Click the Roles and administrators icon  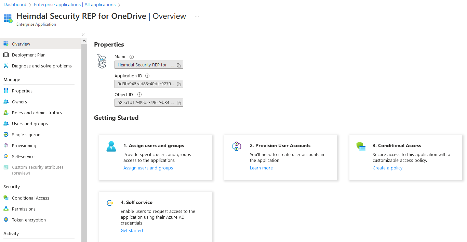tap(6, 113)
